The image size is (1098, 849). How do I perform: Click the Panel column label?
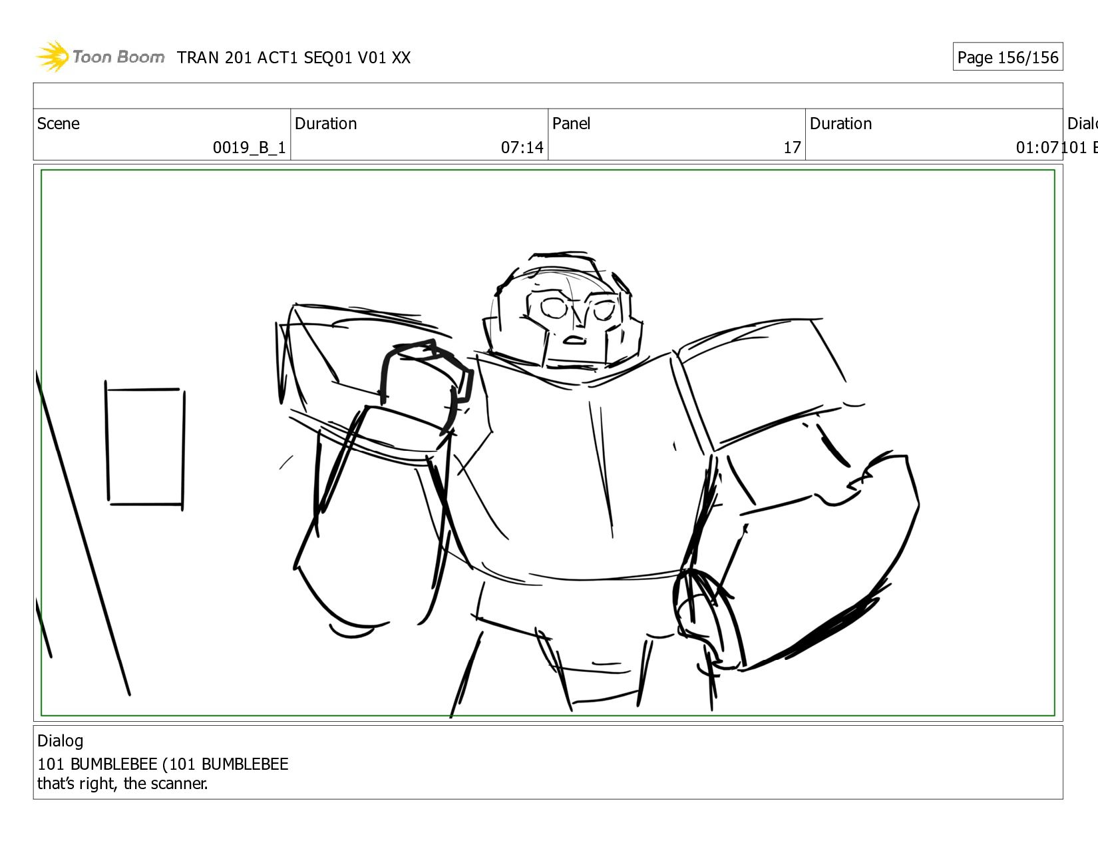[571, 124]
